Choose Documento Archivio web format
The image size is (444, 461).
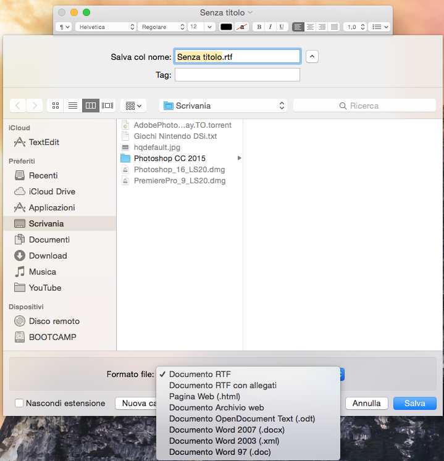tap(248, 407)
